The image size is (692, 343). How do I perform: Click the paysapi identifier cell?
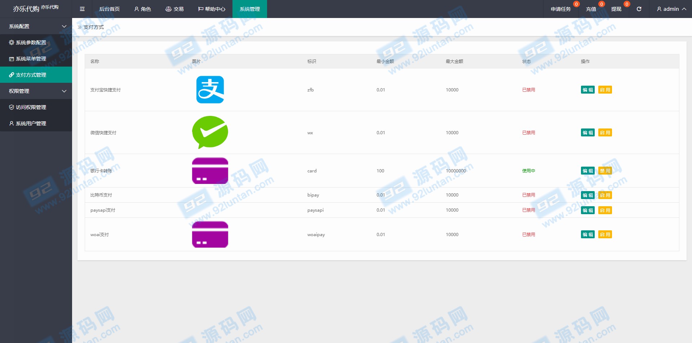315,210
